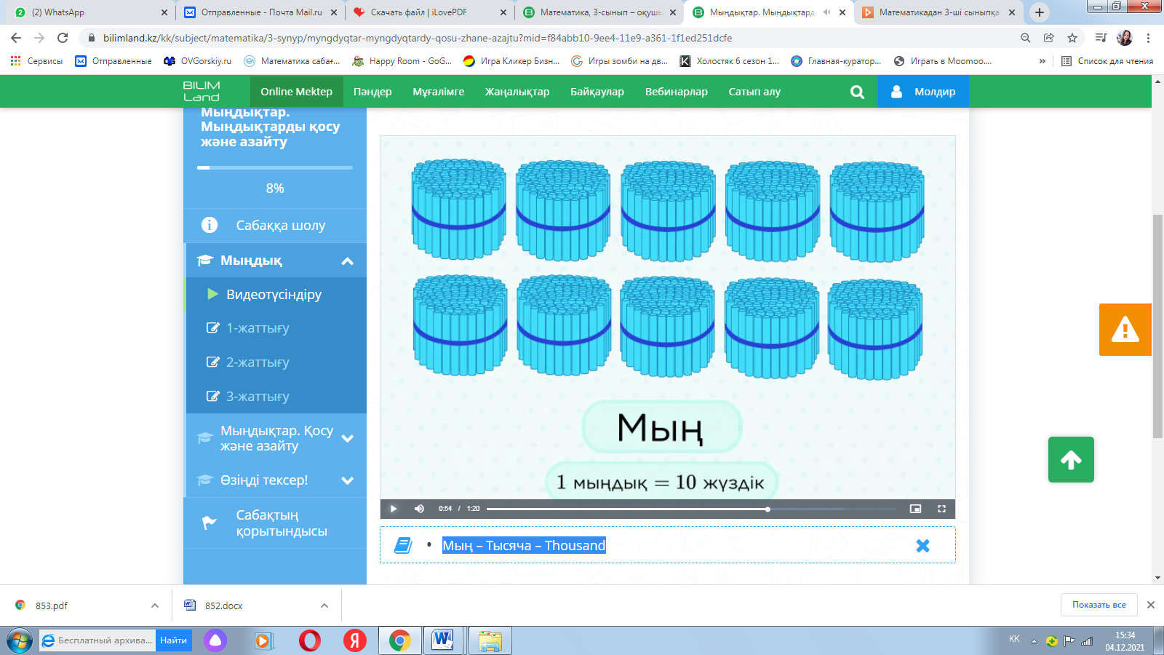Open Сабақтың қорытындысы summary
This screenshot has width=1164, height=655.
275,523
